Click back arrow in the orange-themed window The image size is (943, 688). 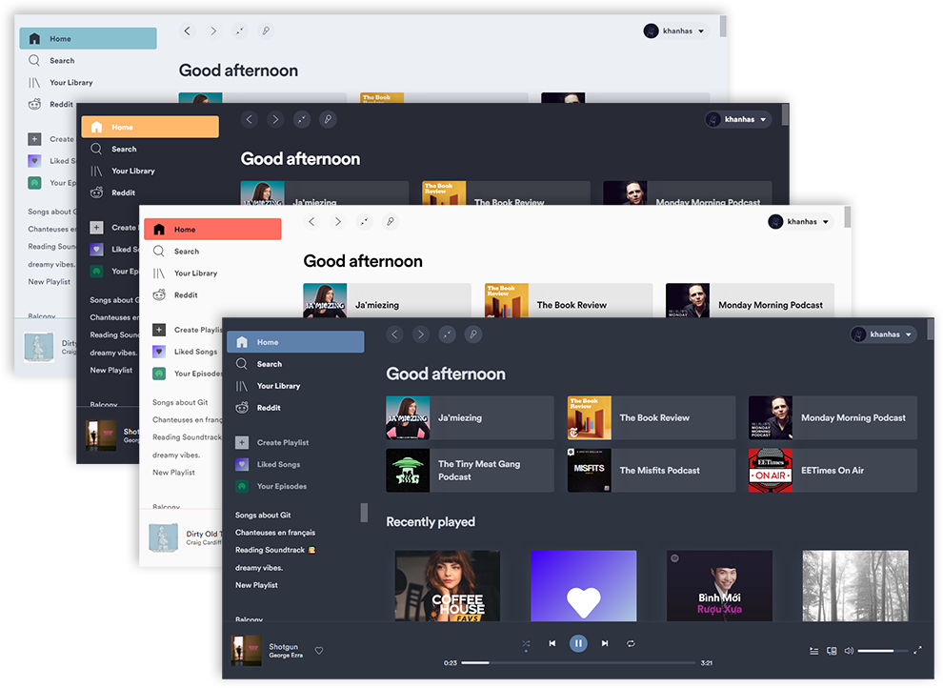[x=250, y=120]
